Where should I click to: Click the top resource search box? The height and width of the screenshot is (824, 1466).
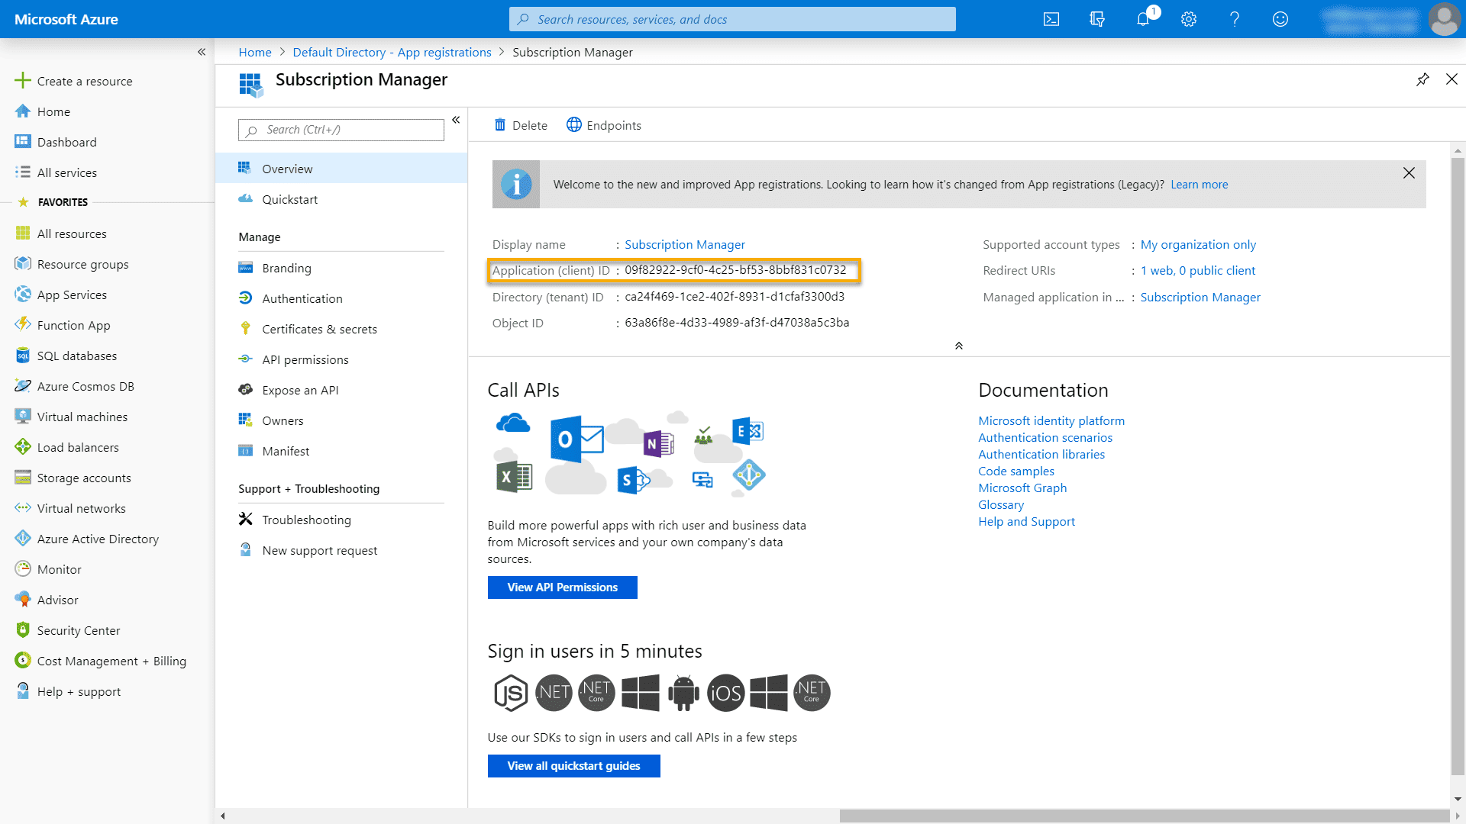pyautogui.click(x=731, y=19)
